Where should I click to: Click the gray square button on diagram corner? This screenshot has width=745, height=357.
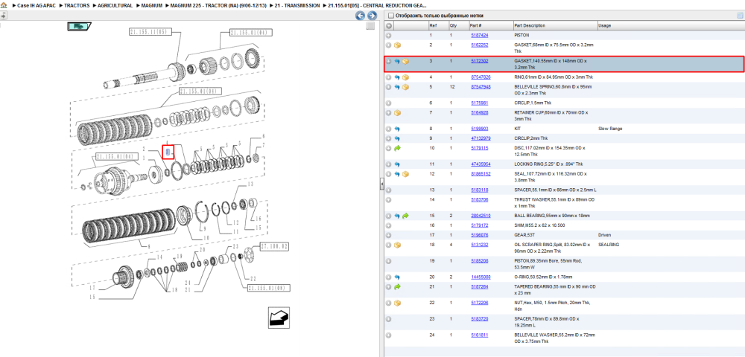click(370, 25)
